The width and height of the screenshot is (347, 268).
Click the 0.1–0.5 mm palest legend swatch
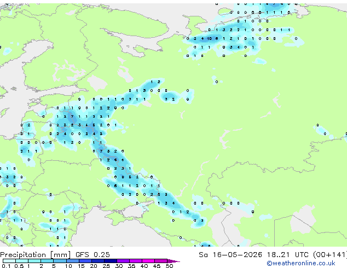click(x=9, y=261)
